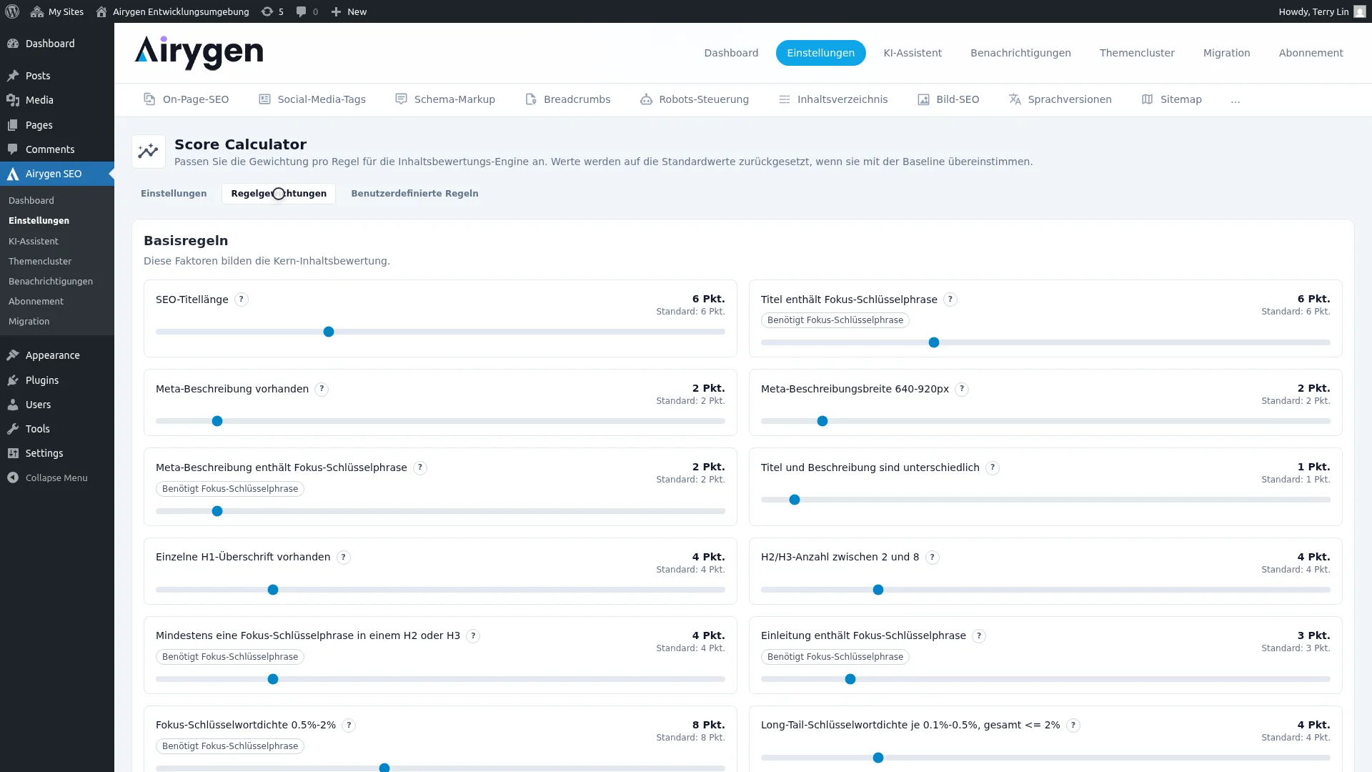This screenshot has height=772, width=1372.
Task: Click the WordPress logo in admin bar
Action: (x=12, y=11)
